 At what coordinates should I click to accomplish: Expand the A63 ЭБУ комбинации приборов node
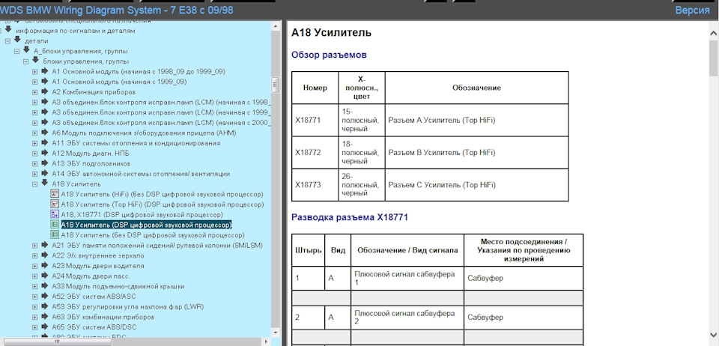[35, 317]
